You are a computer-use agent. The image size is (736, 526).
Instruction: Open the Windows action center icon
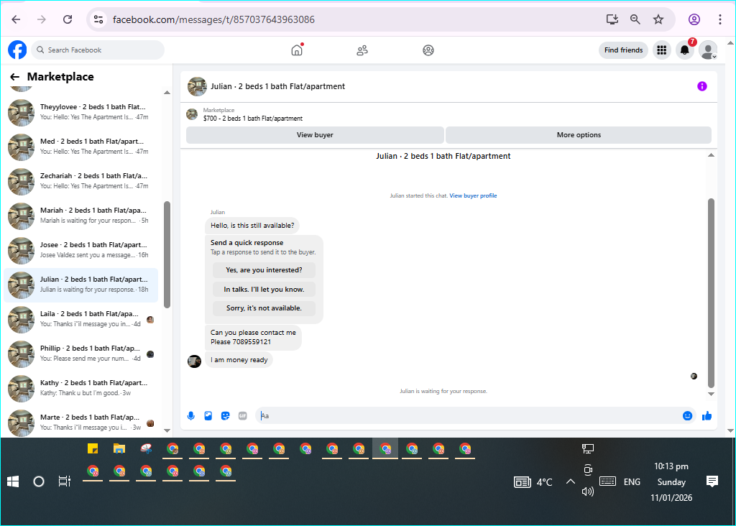[712, 481]
